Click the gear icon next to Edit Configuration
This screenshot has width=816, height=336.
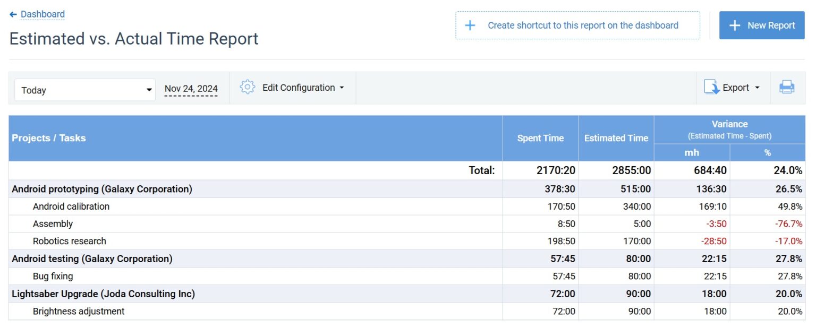[246, 87]
